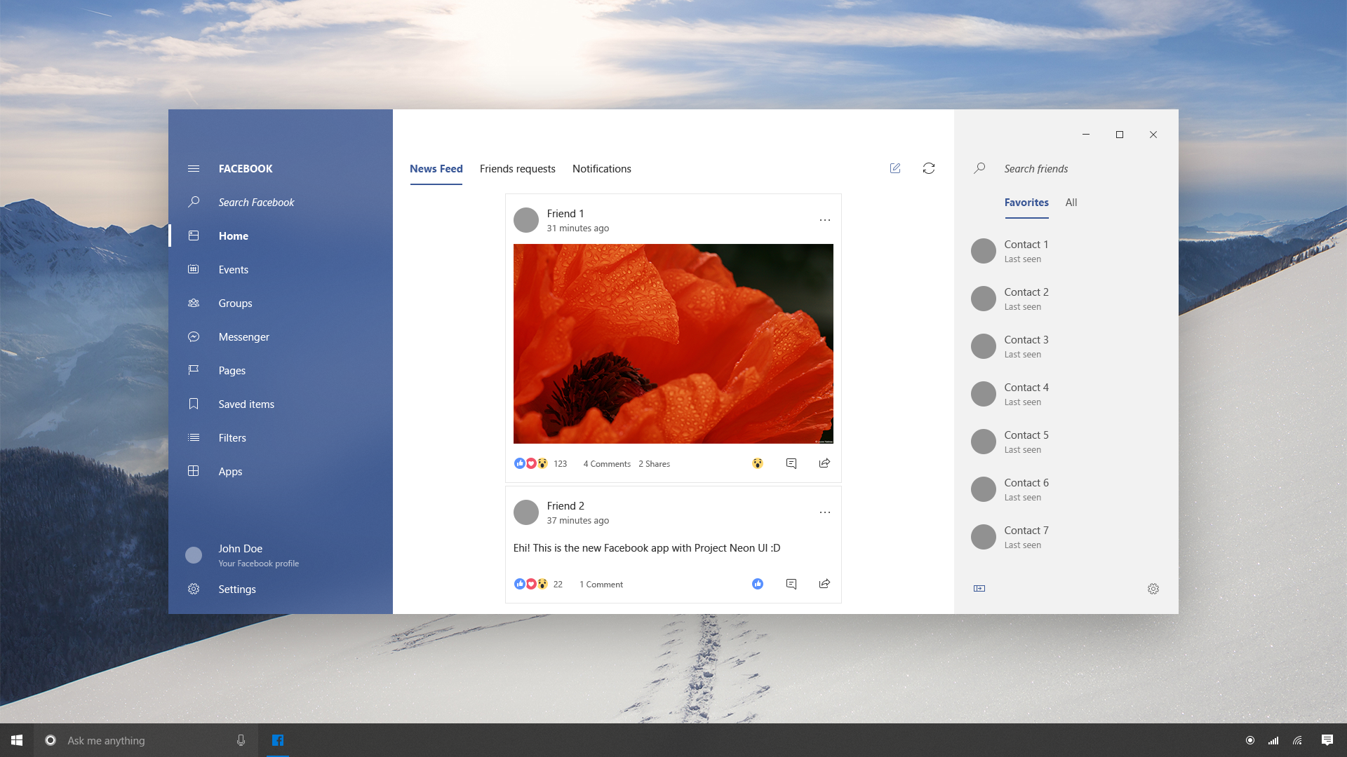1347x757 pixels.
Task: Go to Home in sidebar
Action: point(281,236)
